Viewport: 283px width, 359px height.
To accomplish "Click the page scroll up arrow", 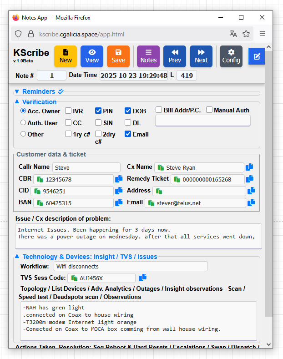I will click(x=268, y=47).
